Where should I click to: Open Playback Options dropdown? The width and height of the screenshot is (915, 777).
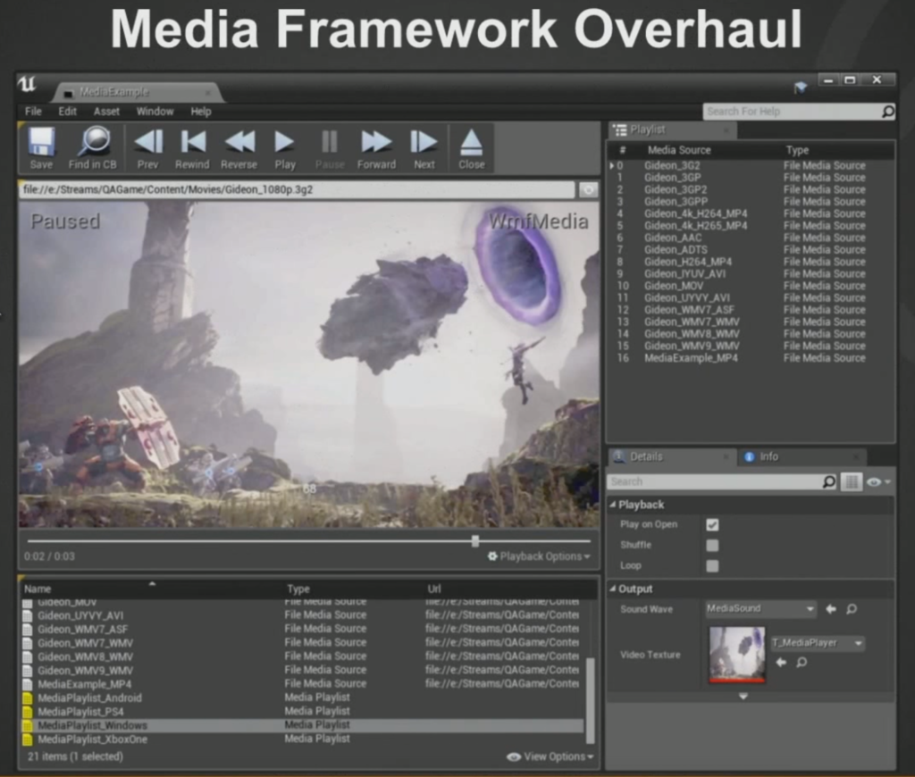(x=539, y=556)
